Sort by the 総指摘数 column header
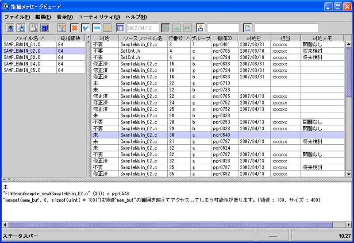This screenshot has width=354, height=243. coord(70,38)
